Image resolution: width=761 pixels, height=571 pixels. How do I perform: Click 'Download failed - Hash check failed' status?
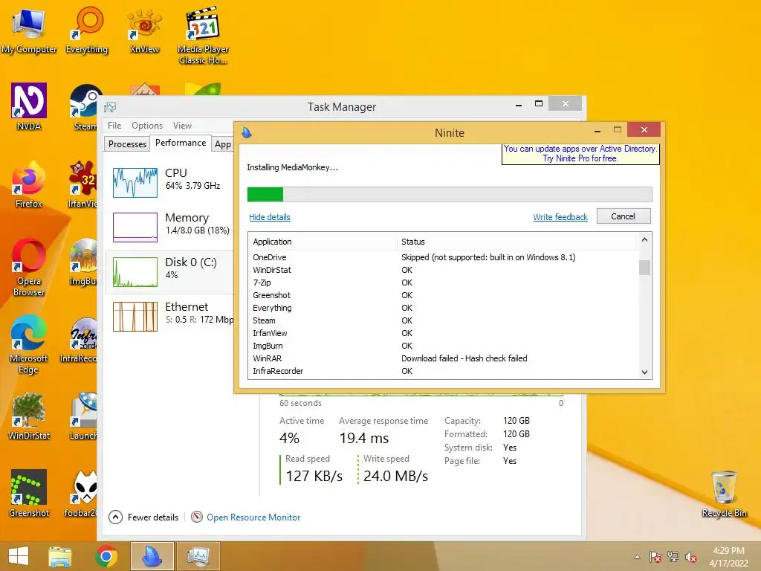pyautogui.click(x=464, y=358)
